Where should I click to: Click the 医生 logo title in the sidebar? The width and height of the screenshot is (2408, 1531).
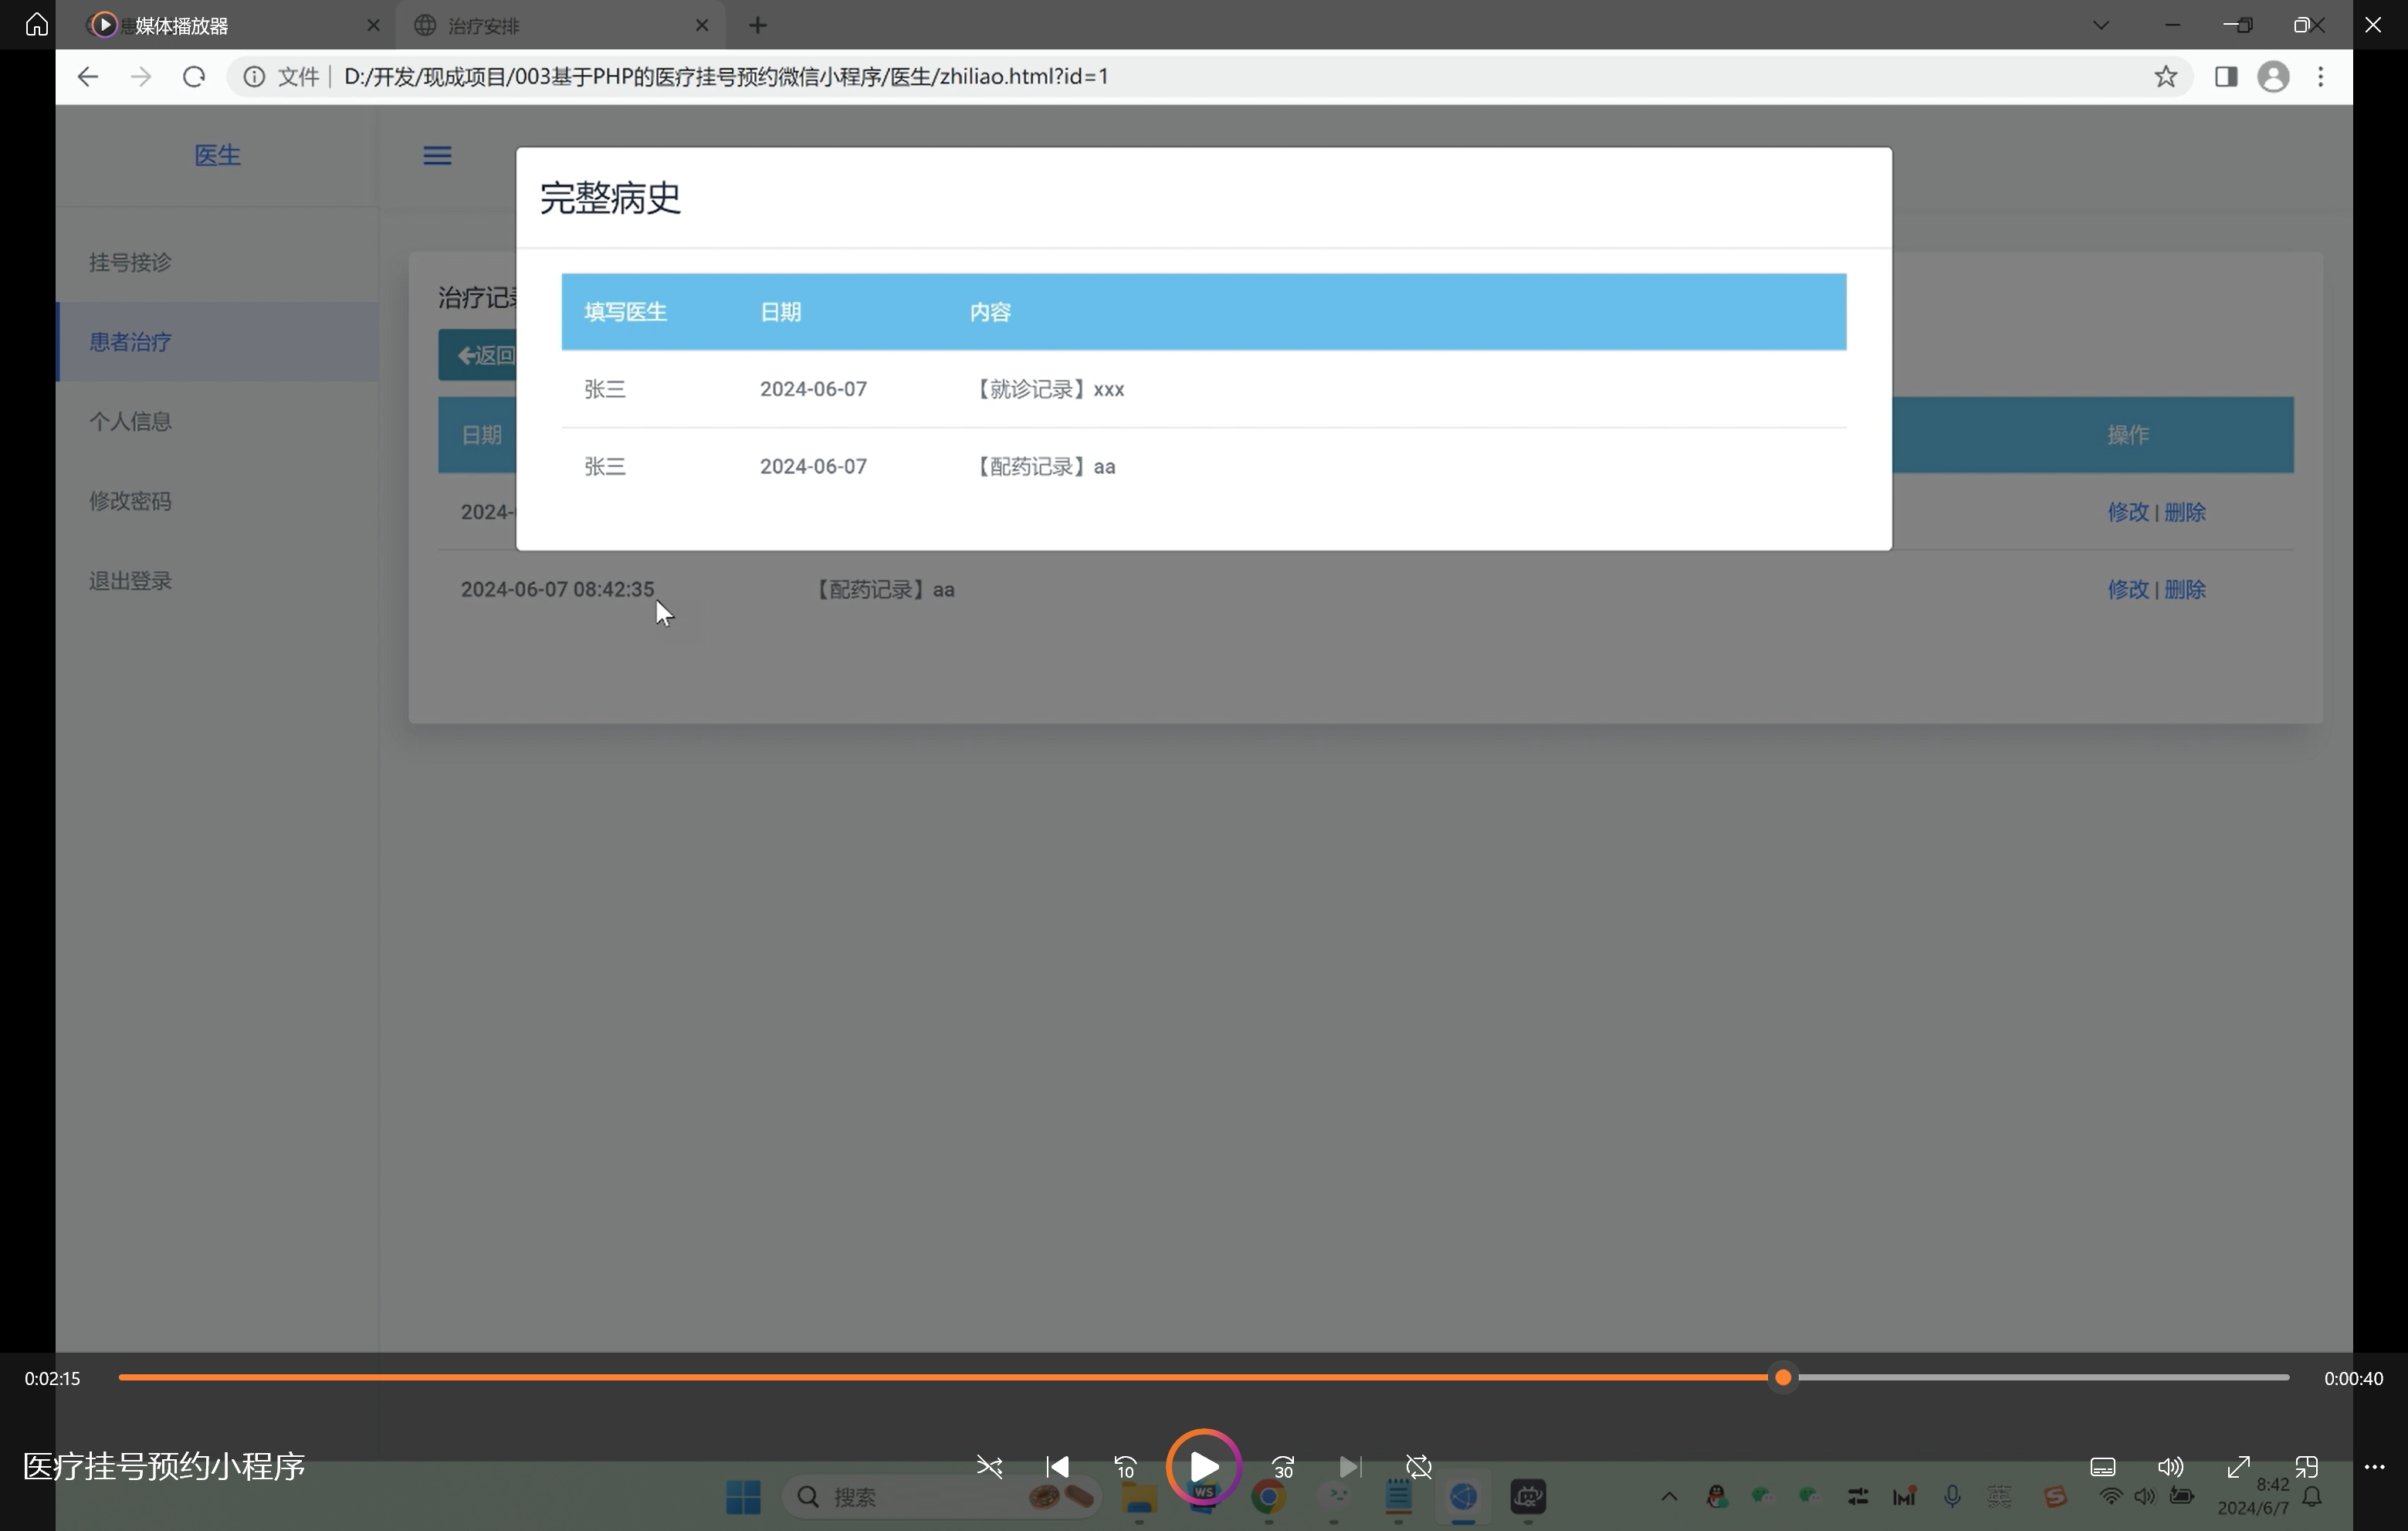click(217, 155)
